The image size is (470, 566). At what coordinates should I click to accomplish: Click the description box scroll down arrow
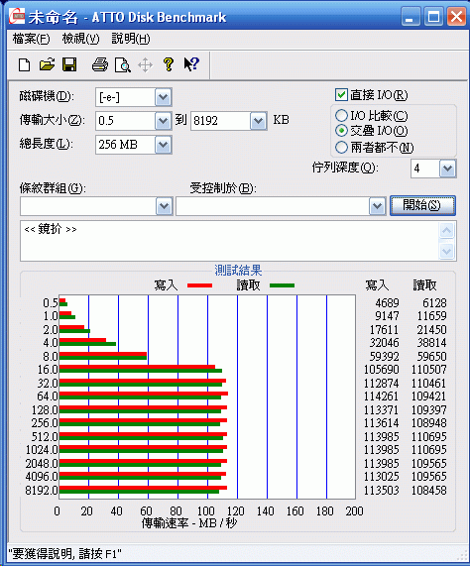(446, 251)
